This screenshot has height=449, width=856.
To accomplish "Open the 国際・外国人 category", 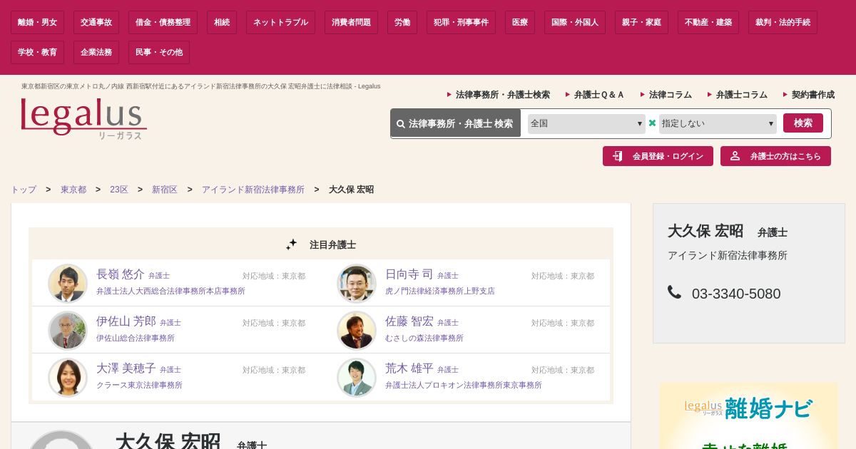I will point(575,22).
